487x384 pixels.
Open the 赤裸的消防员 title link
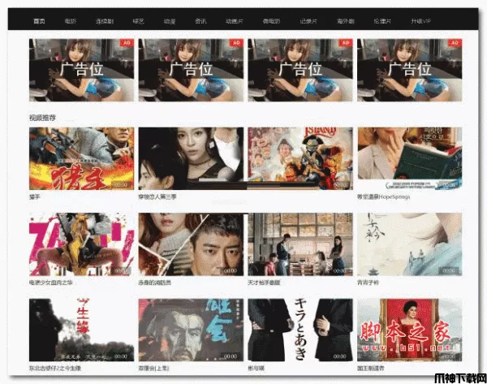tap(155, 283)
